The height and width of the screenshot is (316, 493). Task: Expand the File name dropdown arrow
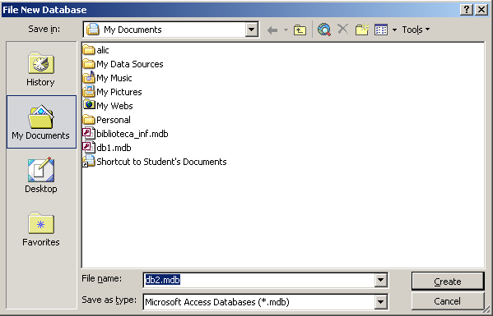tap(380, 280)
